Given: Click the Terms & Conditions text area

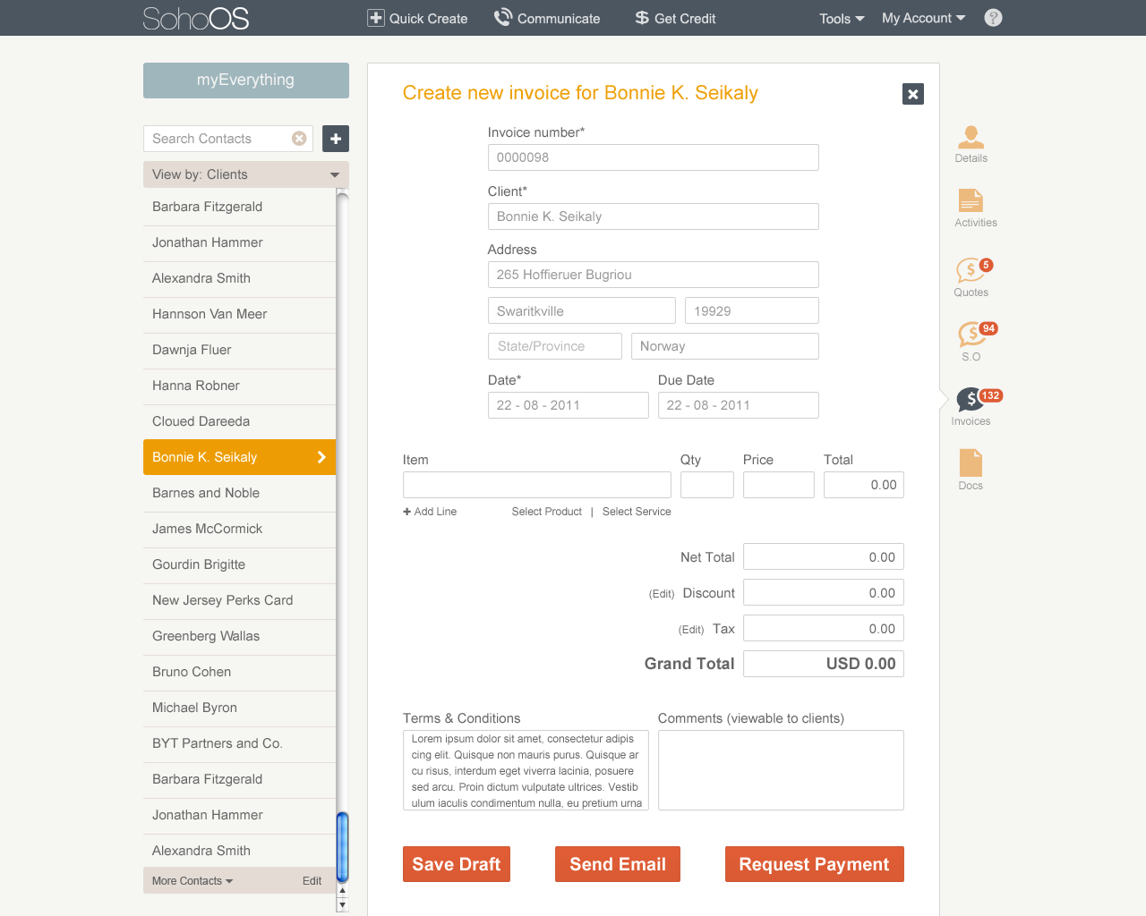Looking at the screenshot, I should (x=526, y=770).
